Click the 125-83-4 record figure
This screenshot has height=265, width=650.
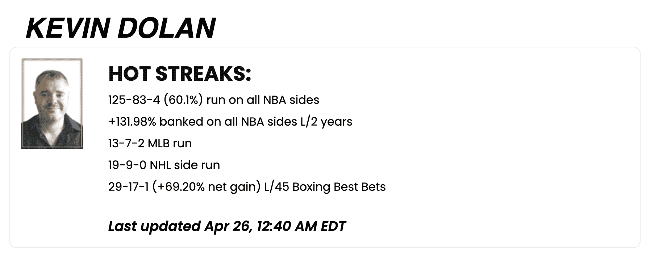pyautogui.click(x=134, y=100)
